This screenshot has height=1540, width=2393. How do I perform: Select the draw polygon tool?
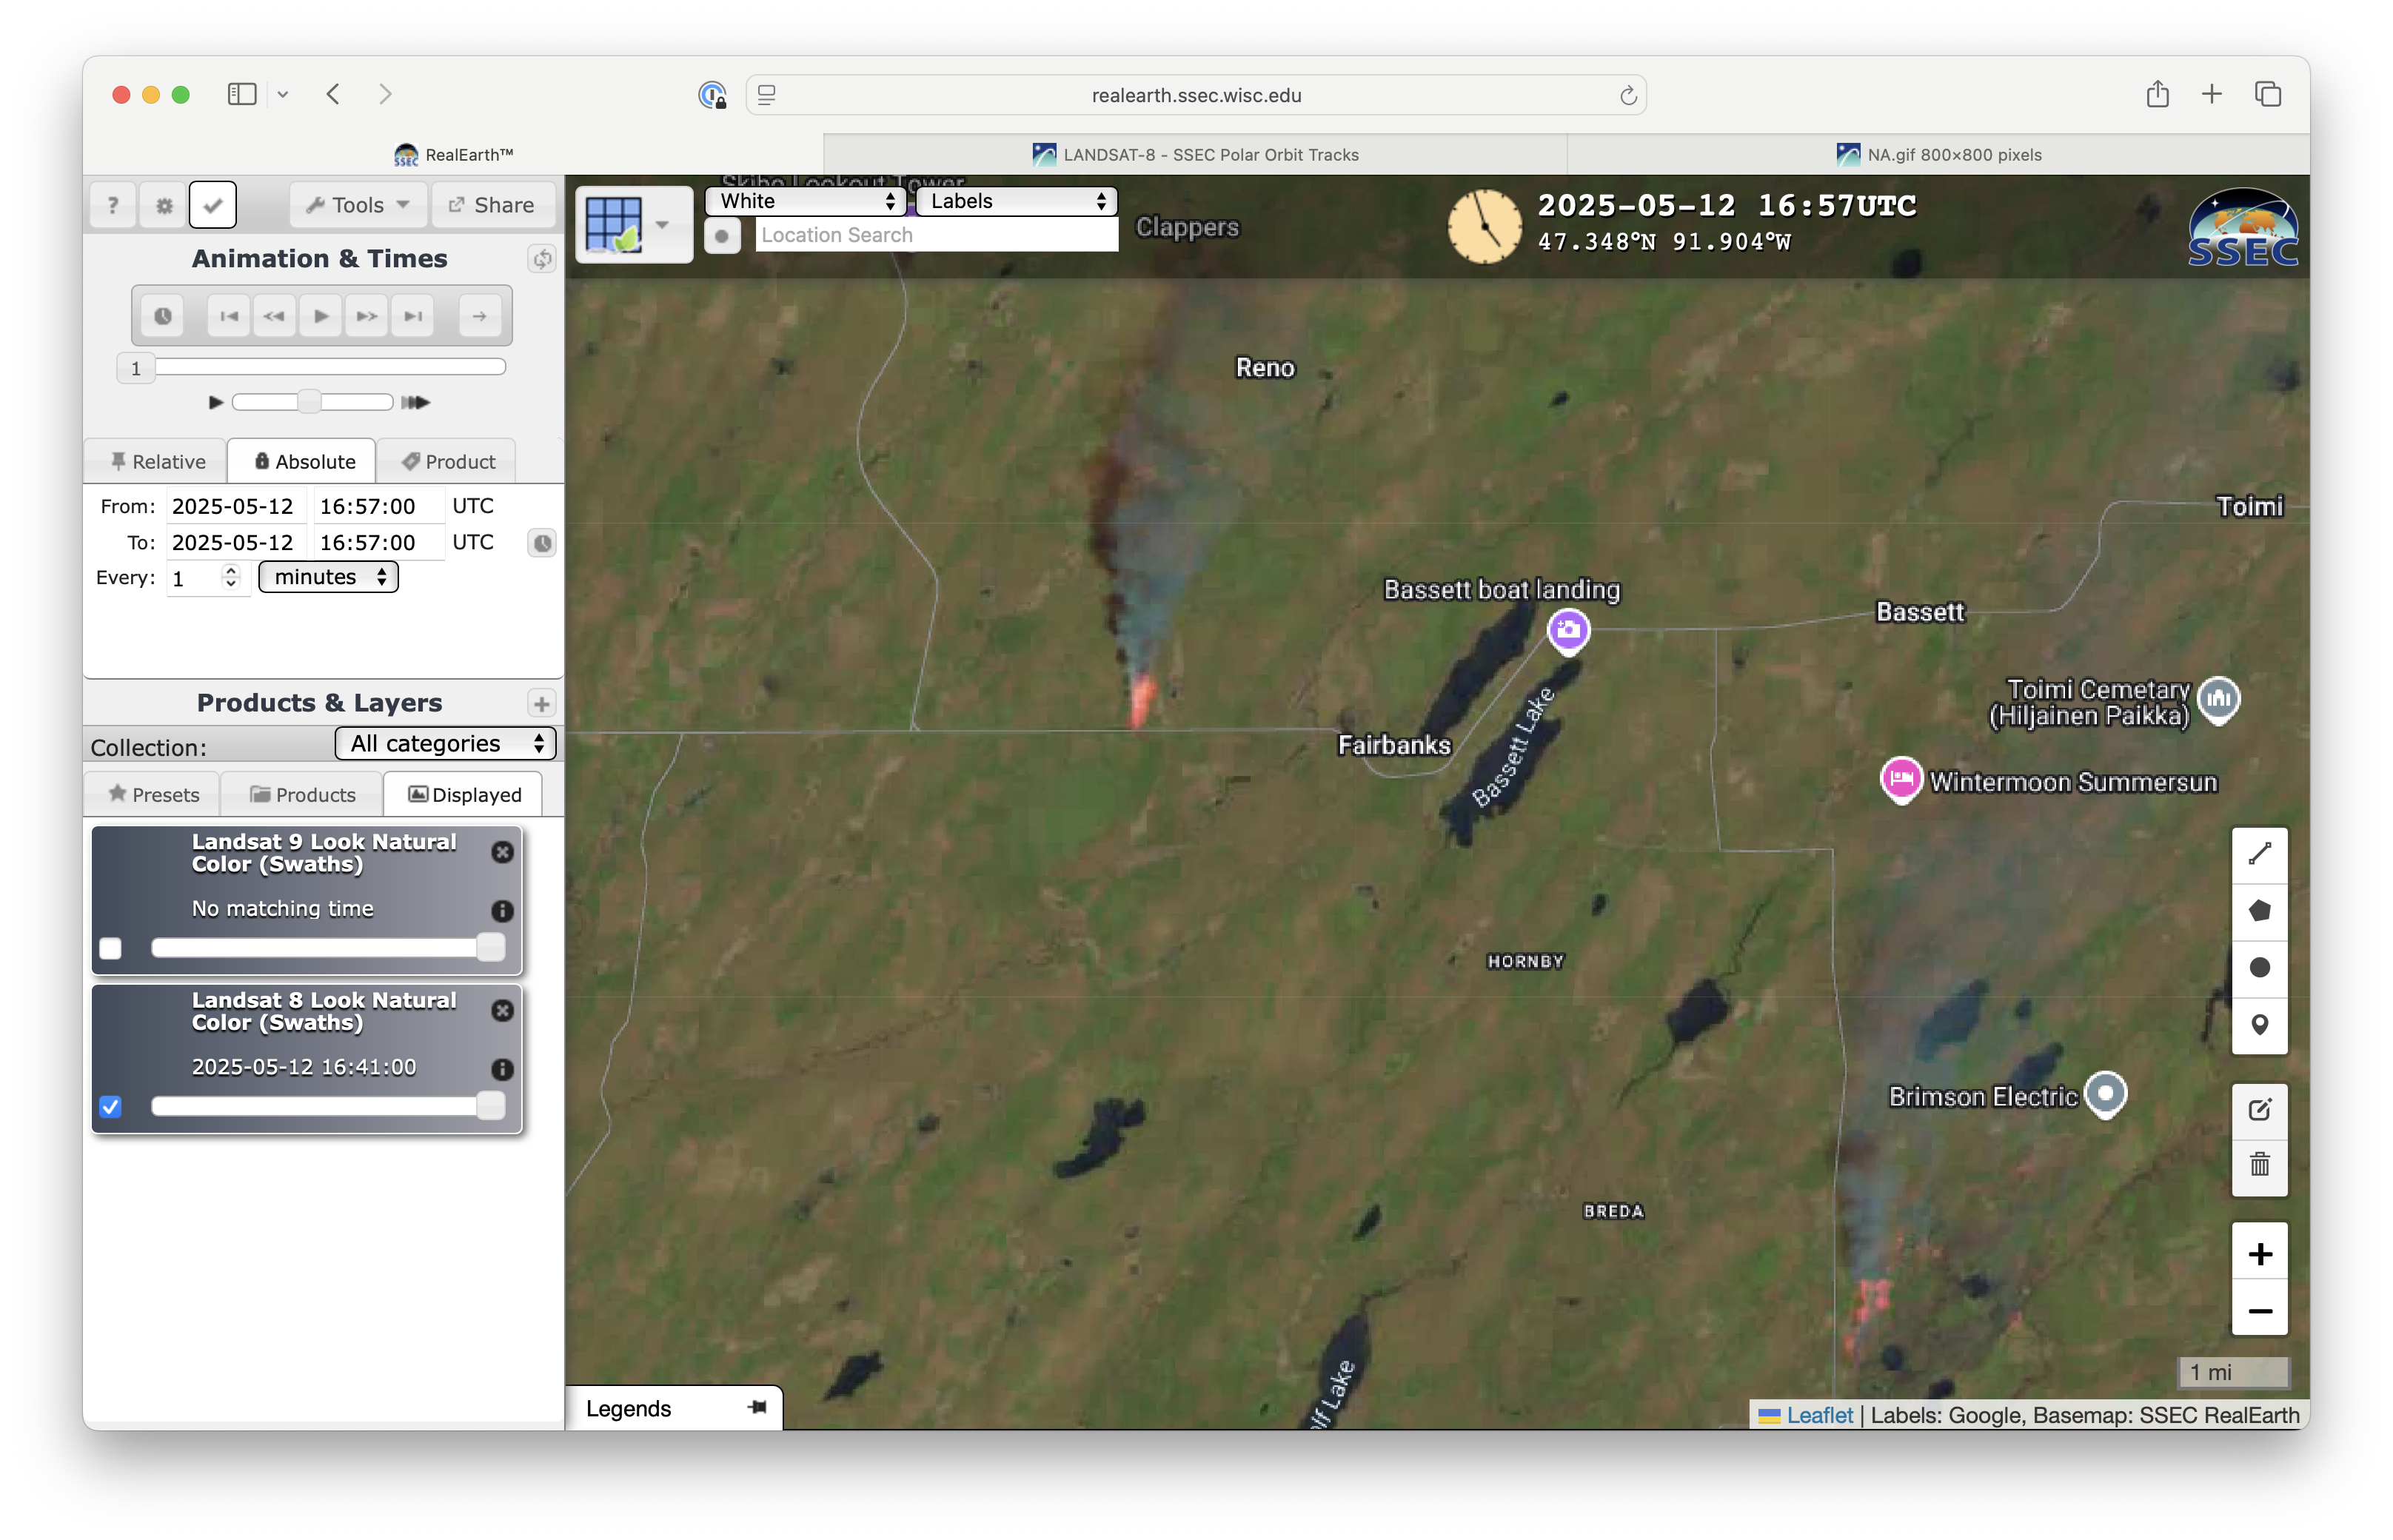[2259, 911]
